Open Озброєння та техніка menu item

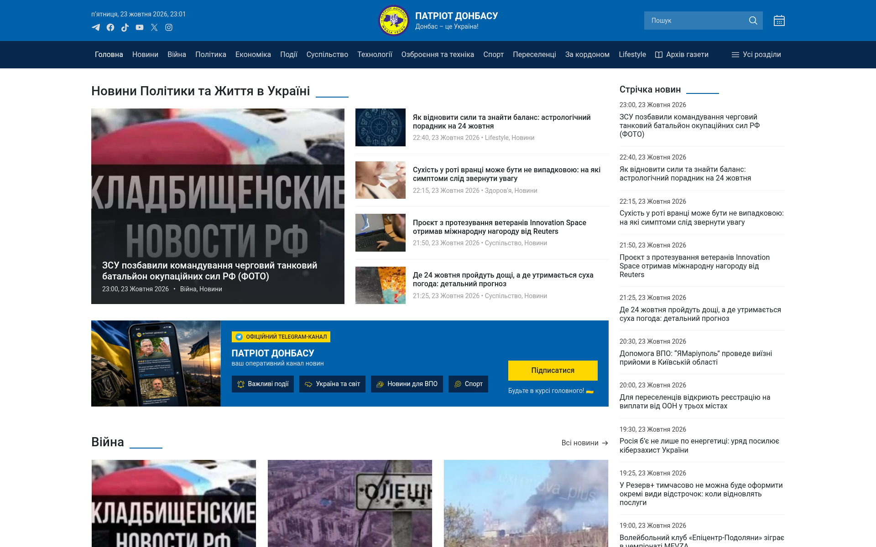coord(438,54)
